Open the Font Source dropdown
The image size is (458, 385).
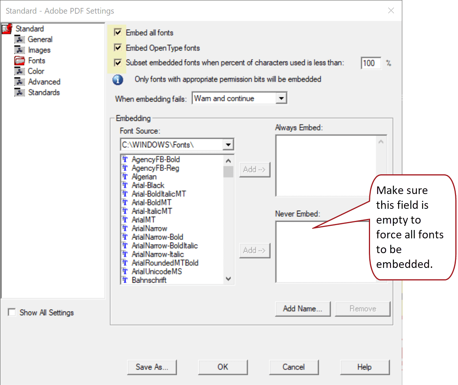pos(228,144)
